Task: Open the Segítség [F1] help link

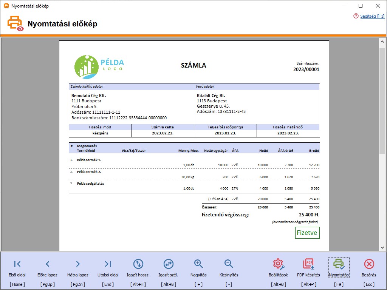Action: pyautogui.click(x=372, y=16)
